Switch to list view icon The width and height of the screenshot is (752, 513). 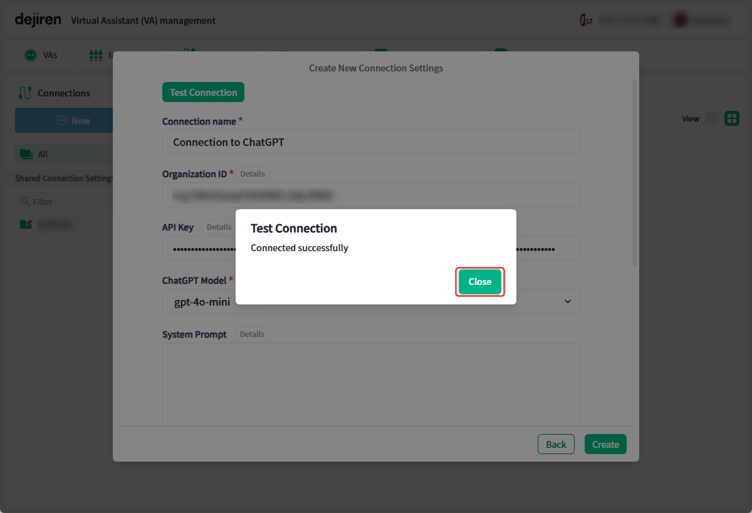pyautogui.click(x=712, y=118)
